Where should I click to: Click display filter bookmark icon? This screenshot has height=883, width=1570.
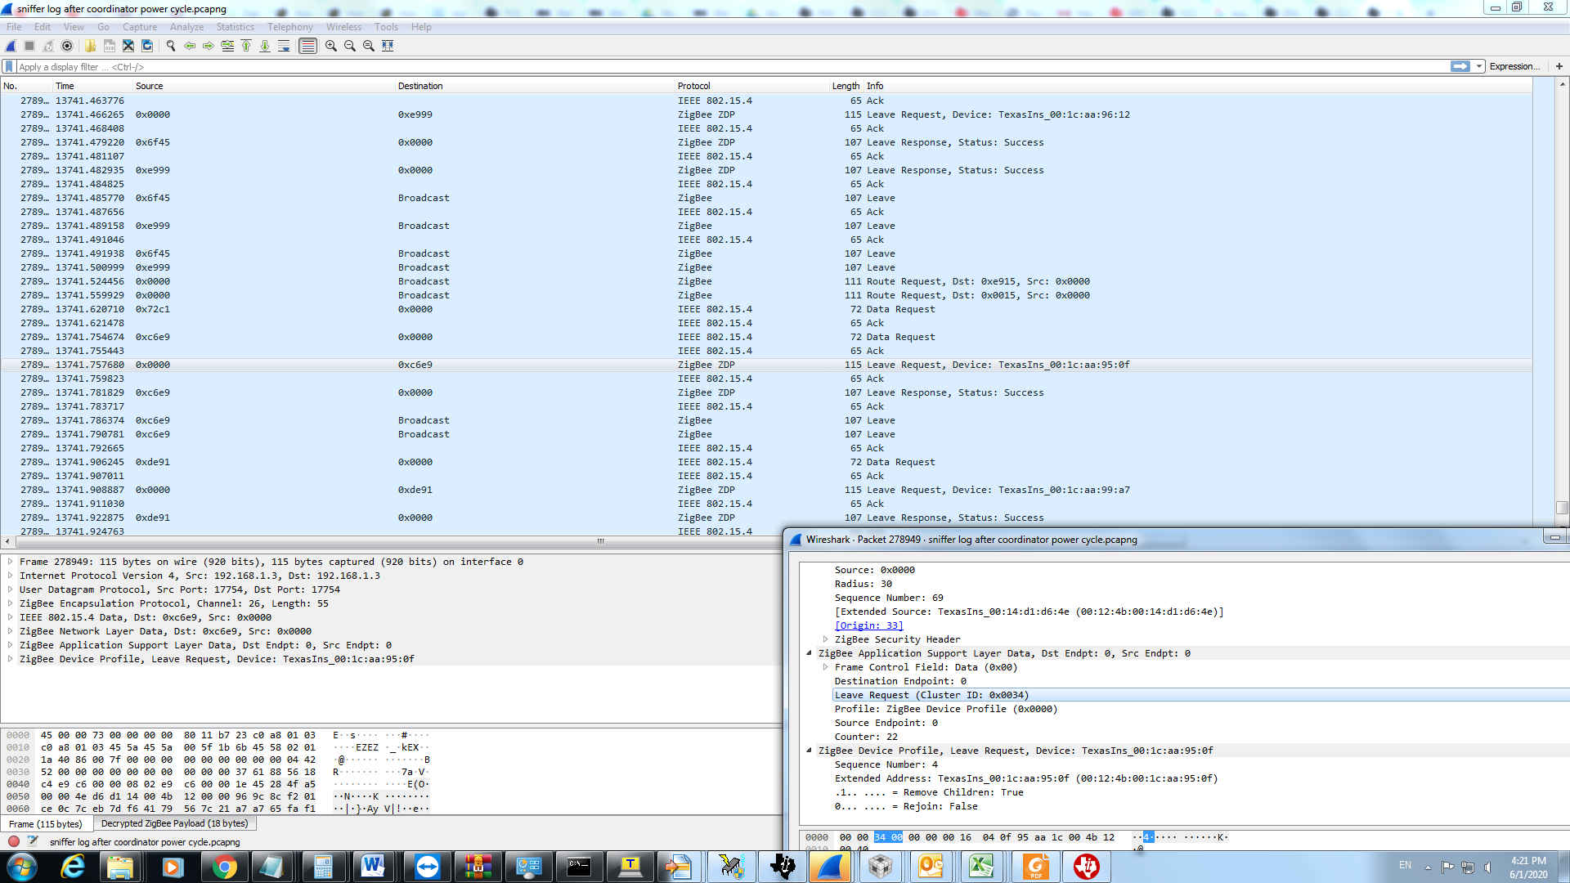pos(9,66)
